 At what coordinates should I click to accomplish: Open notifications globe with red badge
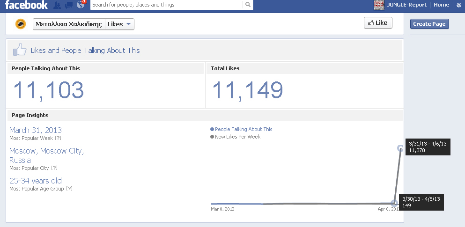(81, 4)
